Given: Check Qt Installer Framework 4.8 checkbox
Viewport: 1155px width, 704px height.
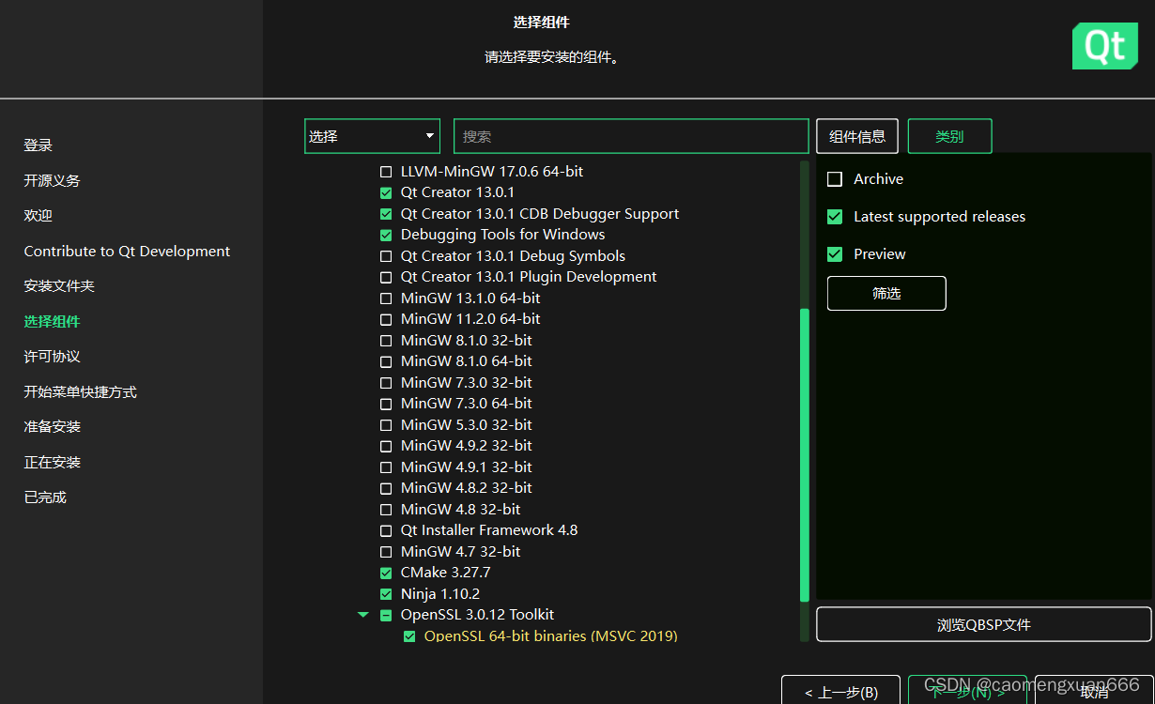Looking at the screenshot, I should pyautogui.click(x=386, y=531).
